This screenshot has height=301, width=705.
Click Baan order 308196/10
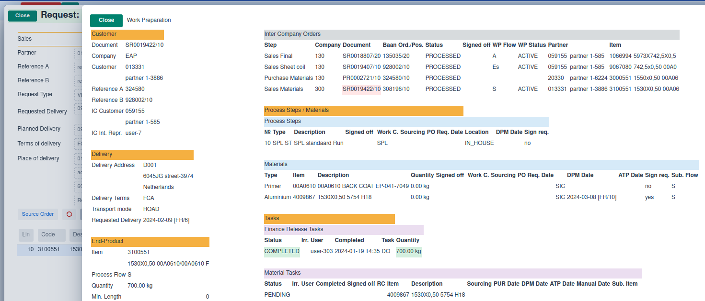[396, 89]
